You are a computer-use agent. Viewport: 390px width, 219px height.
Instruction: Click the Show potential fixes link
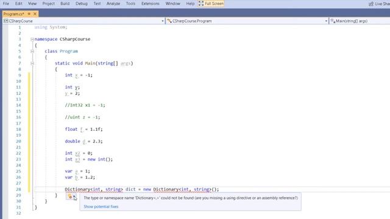(101, 207)
